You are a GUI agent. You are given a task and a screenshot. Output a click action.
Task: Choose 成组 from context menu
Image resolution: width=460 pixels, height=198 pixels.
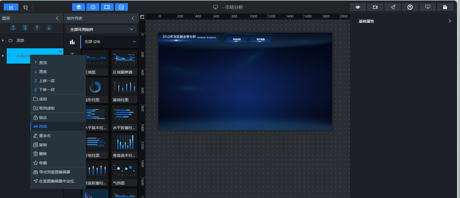pyautogui.click(x=58, y=99)
